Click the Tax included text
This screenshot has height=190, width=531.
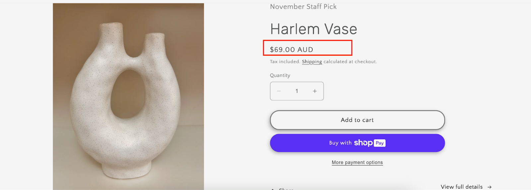click(x=285, y=61)
